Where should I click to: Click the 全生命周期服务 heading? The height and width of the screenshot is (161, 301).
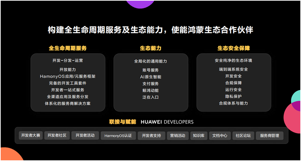(x=68, y=48)
